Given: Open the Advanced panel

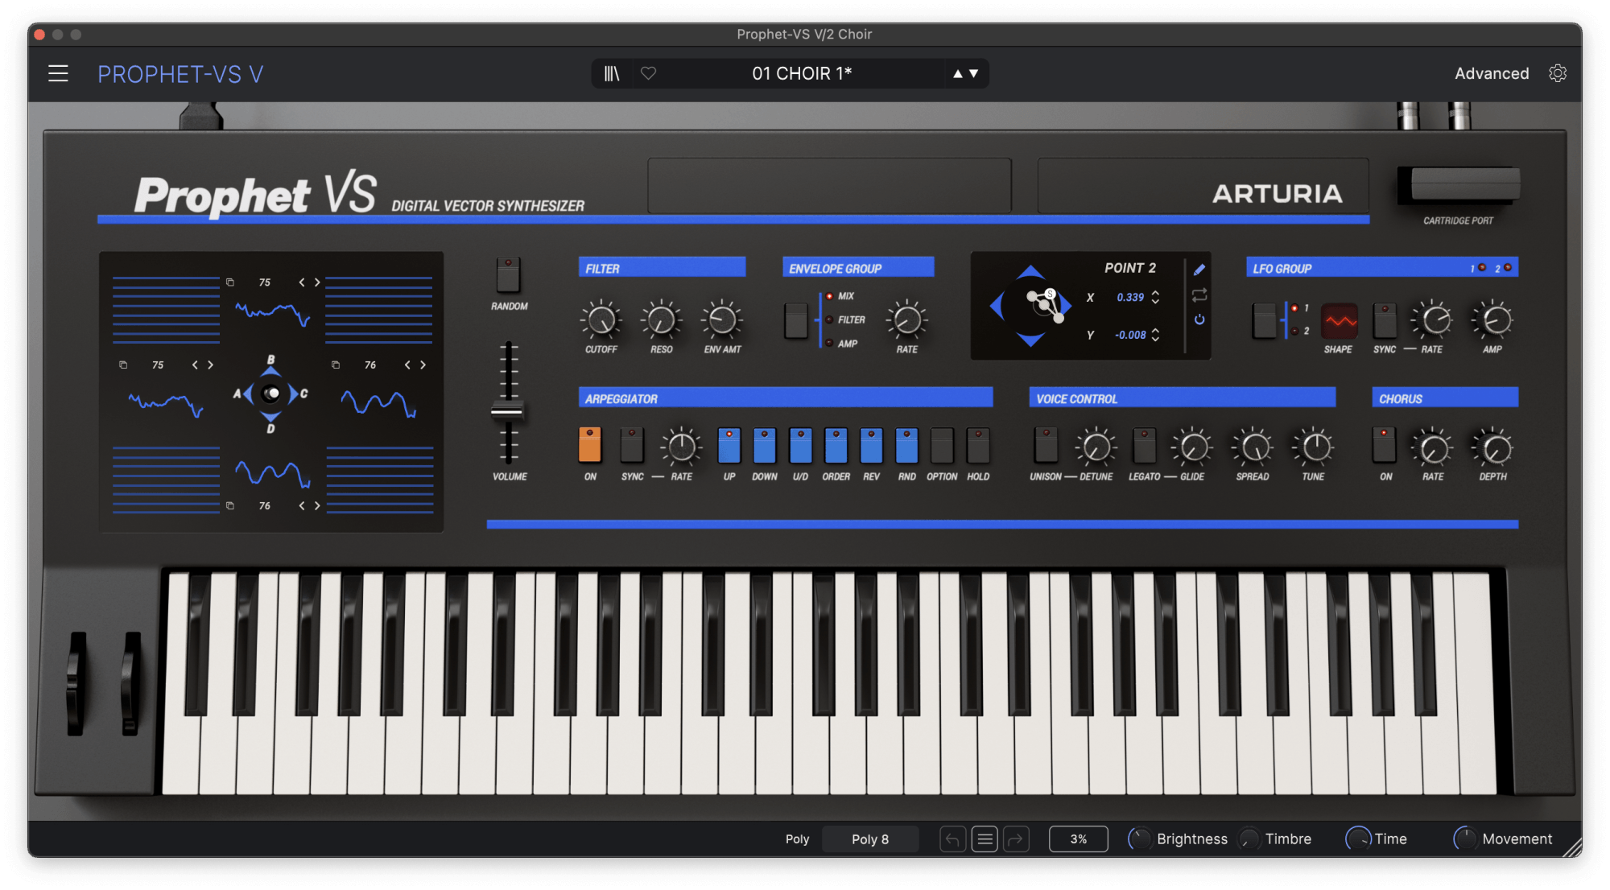Looking at the screenshot, I should point(1491,73).
